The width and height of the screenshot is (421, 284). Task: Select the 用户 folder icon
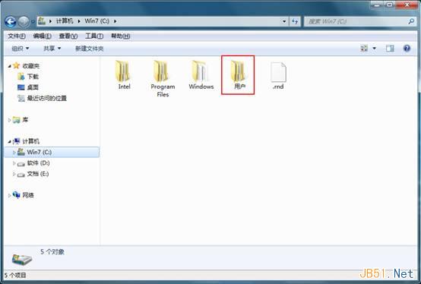coord(239,71)
